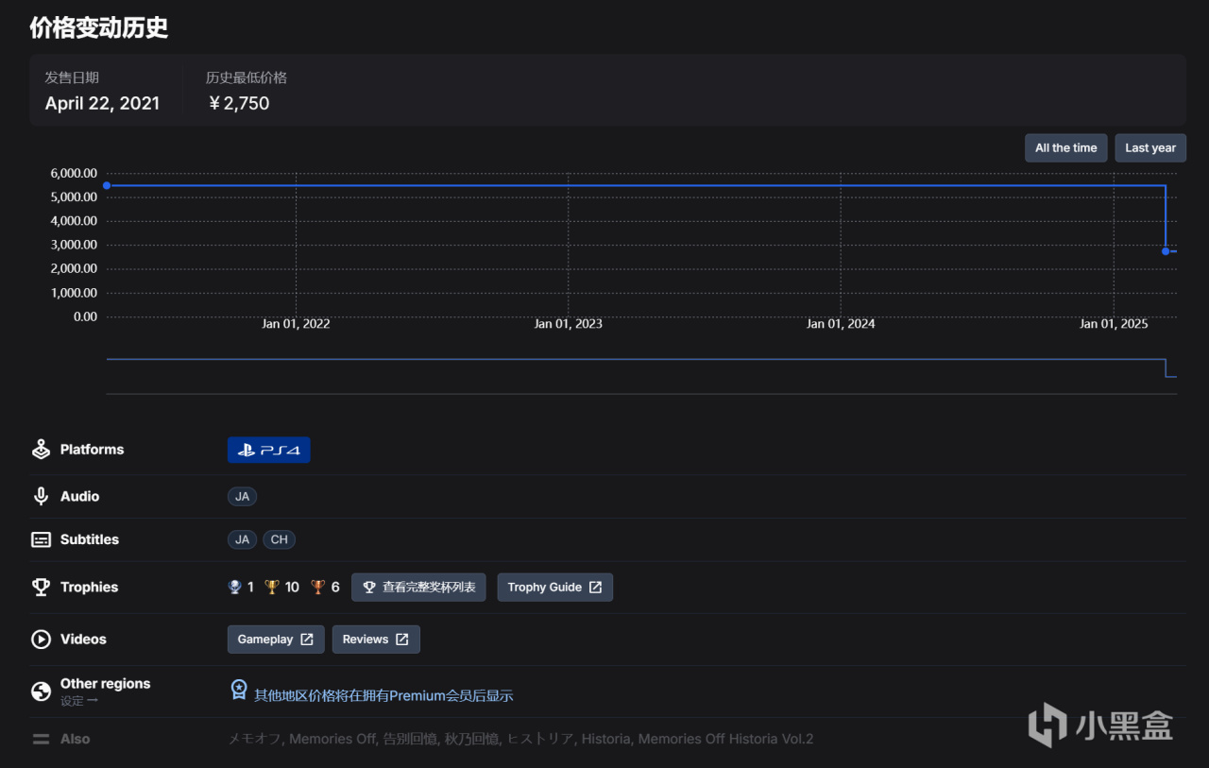Click the 1,000.00 y-axis label
The height and width of the screenshot is (768, 1209).
[74, 293]
